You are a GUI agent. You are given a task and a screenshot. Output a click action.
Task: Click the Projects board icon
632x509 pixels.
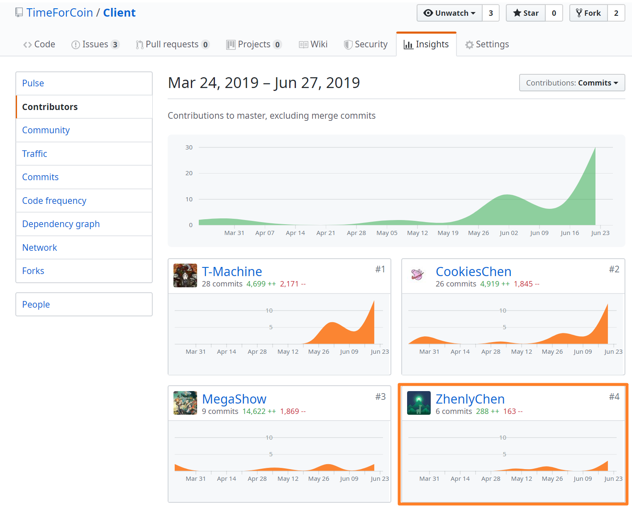231,45
